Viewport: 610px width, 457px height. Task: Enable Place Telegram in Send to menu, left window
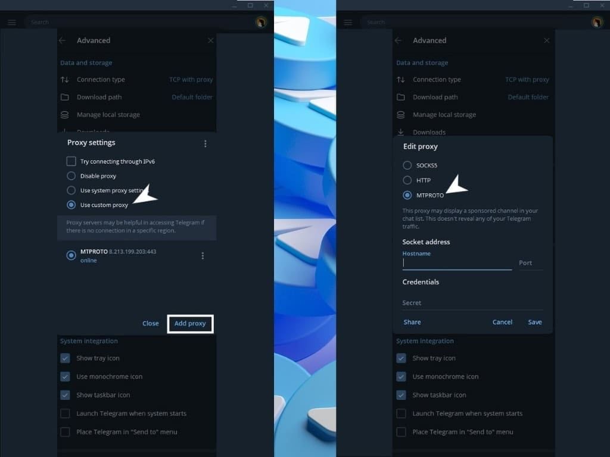coord(66,432)
